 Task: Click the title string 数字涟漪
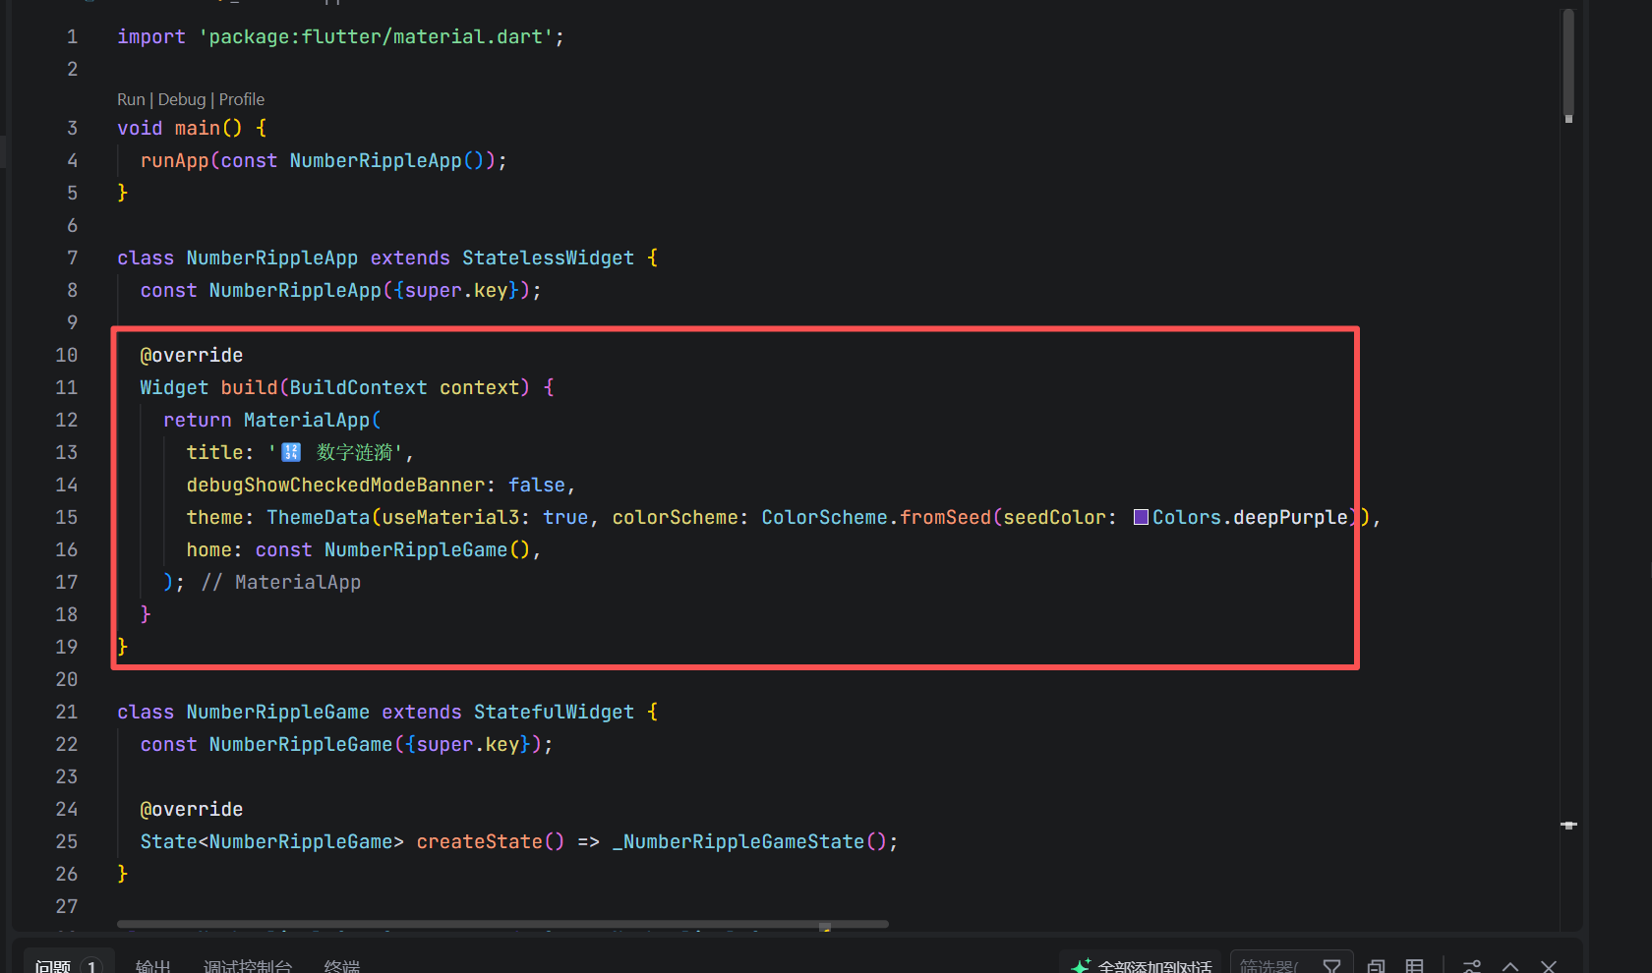pos(355,452)
